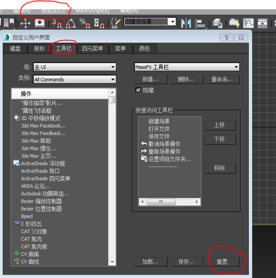Screen dimensions: 276x278
Task: Click the command list scroll up arrow
Action: [x=112, y=93]
